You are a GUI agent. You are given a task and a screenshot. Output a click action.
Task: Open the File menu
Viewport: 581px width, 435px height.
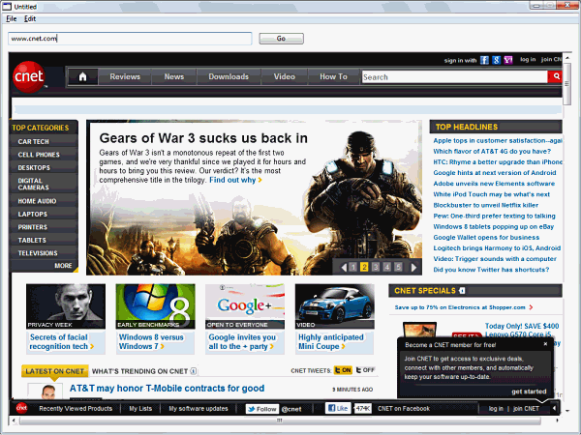(12, 18)
